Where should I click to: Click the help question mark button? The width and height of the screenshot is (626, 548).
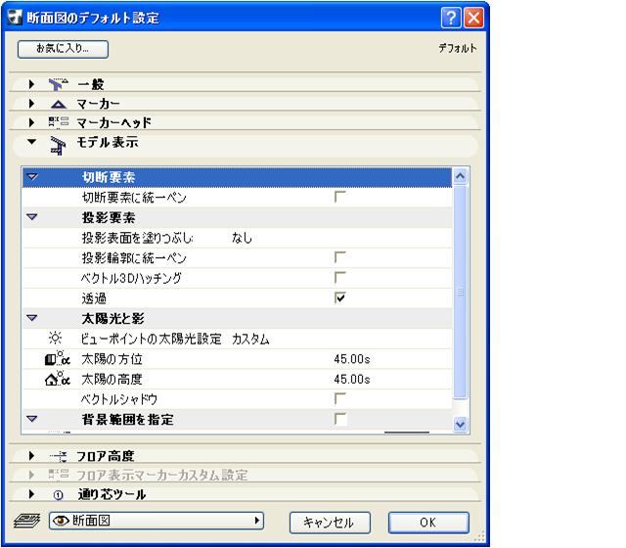click(451, 18)
